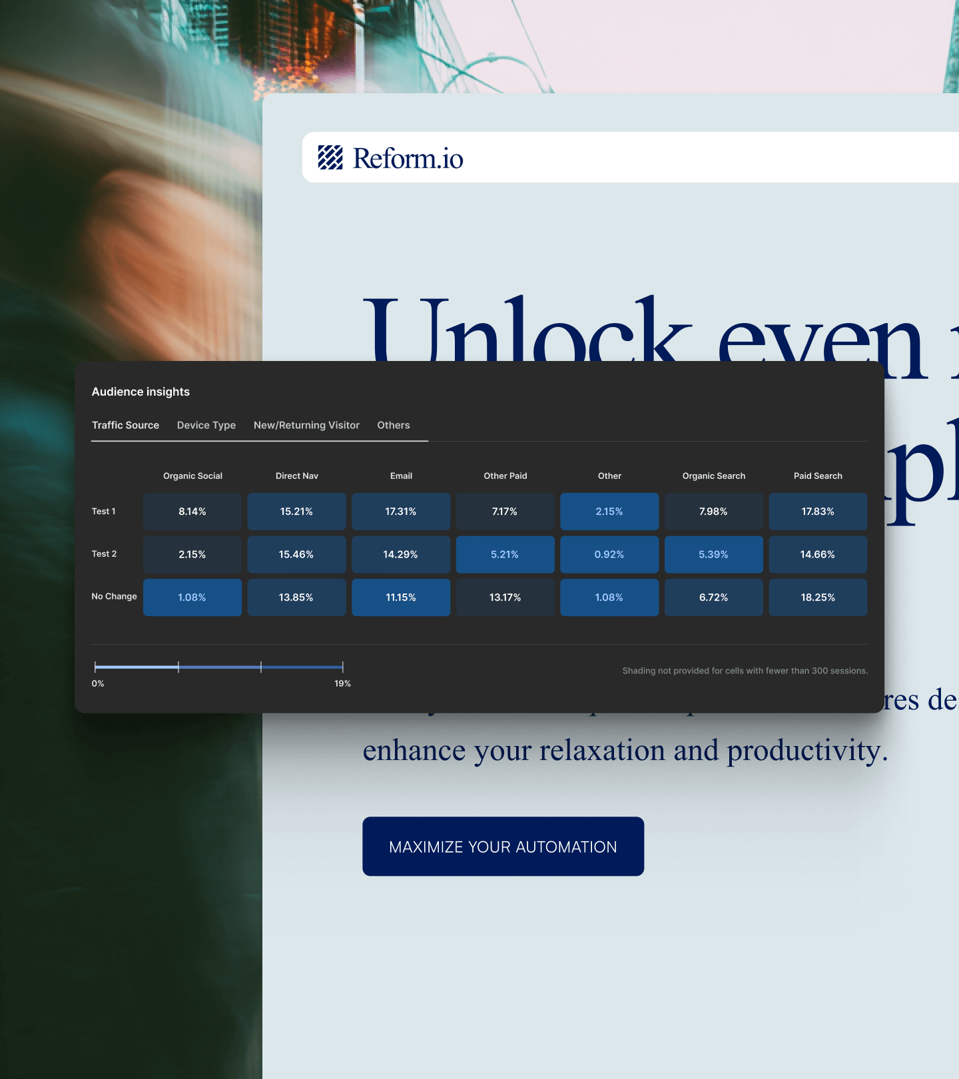Click the Test 2 row label
The image size is (959, 1079).
[104, 553]
